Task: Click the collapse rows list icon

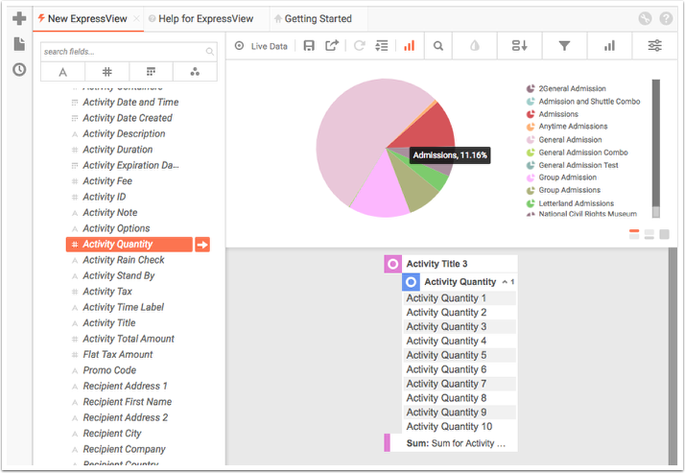Action: pos(382,45)
